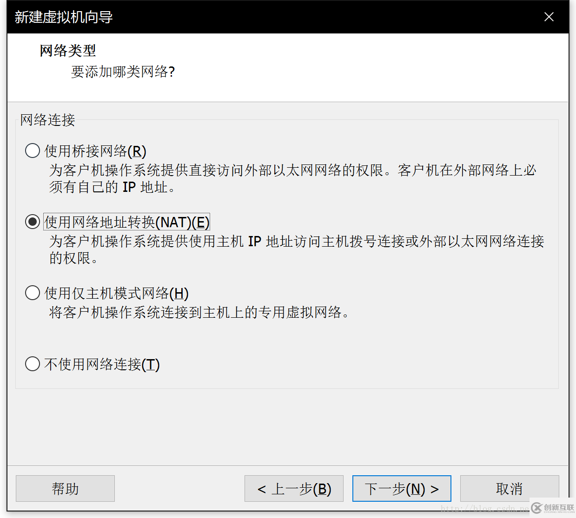576x518 pixels.
Task: Select 使用桥接网络 radio button
Action: [33, 151]
